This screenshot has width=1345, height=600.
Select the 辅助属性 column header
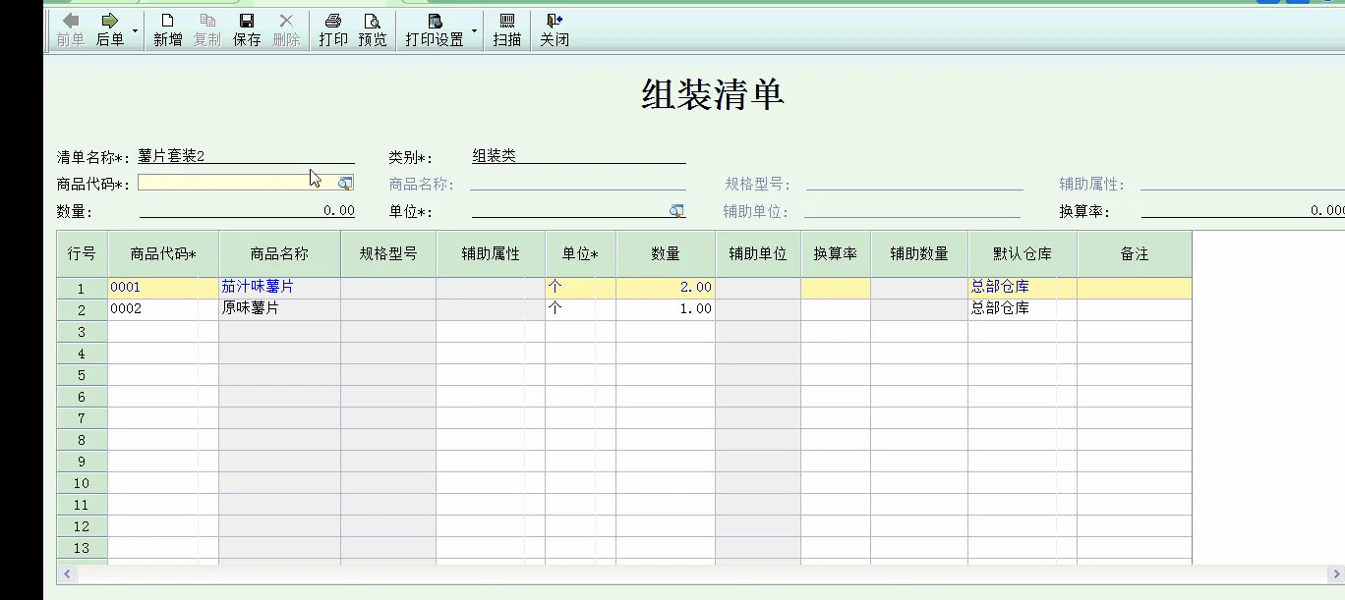point(491,253)
